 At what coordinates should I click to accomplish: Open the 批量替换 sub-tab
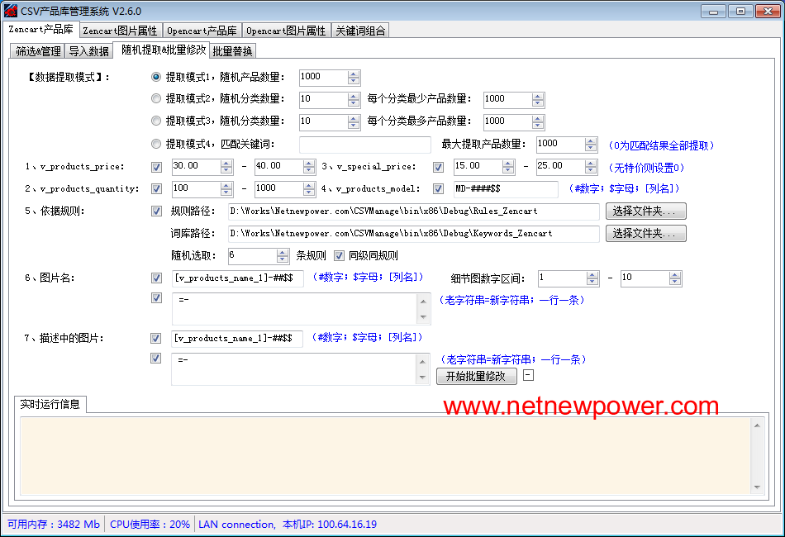(x=232, y=51)
